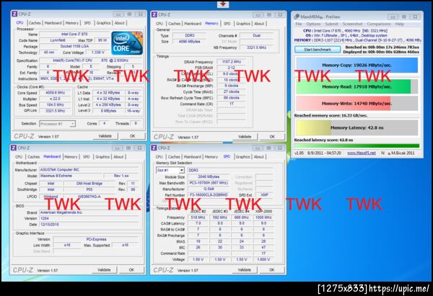Click OK in the Memory tab window
Screen dimensions: 433x296
[x=272, y=137]
